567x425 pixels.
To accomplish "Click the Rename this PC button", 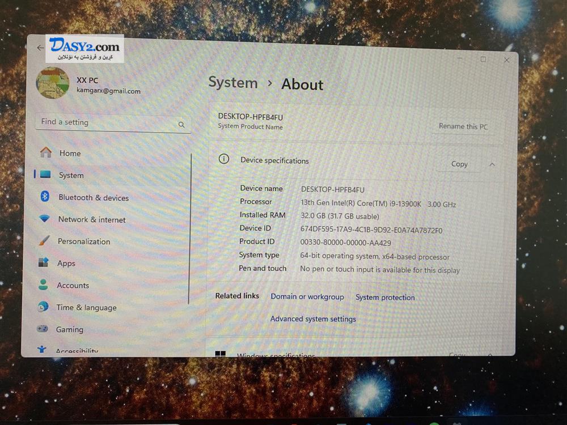I will pos(463,126).
